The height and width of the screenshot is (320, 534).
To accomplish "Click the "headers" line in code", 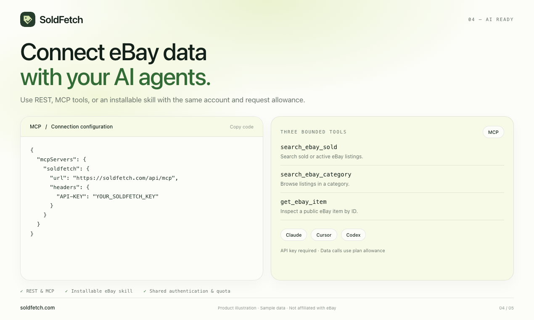I will pyautogui.click(x=70, y=187).
